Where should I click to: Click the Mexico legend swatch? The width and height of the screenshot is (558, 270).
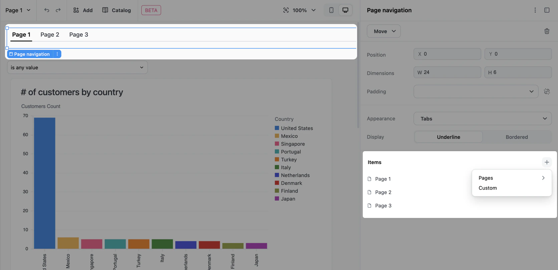pyautogui.click(x=277, y=136)
